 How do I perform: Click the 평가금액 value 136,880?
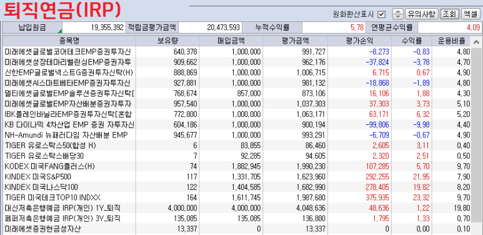pyautogui.click(x=314, y=218)
